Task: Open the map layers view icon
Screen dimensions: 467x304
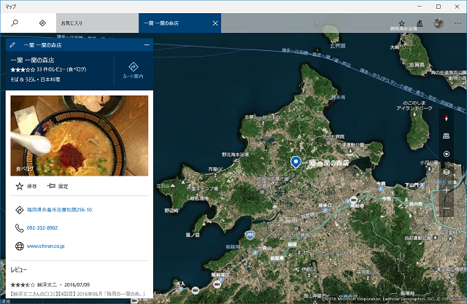Action: tap(446, 172)
